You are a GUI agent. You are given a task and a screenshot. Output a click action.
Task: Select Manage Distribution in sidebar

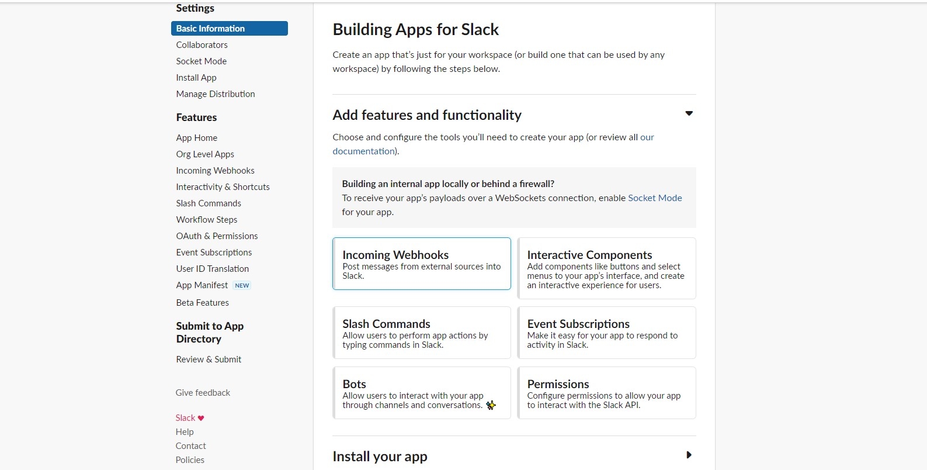click(x=216, y=94)
